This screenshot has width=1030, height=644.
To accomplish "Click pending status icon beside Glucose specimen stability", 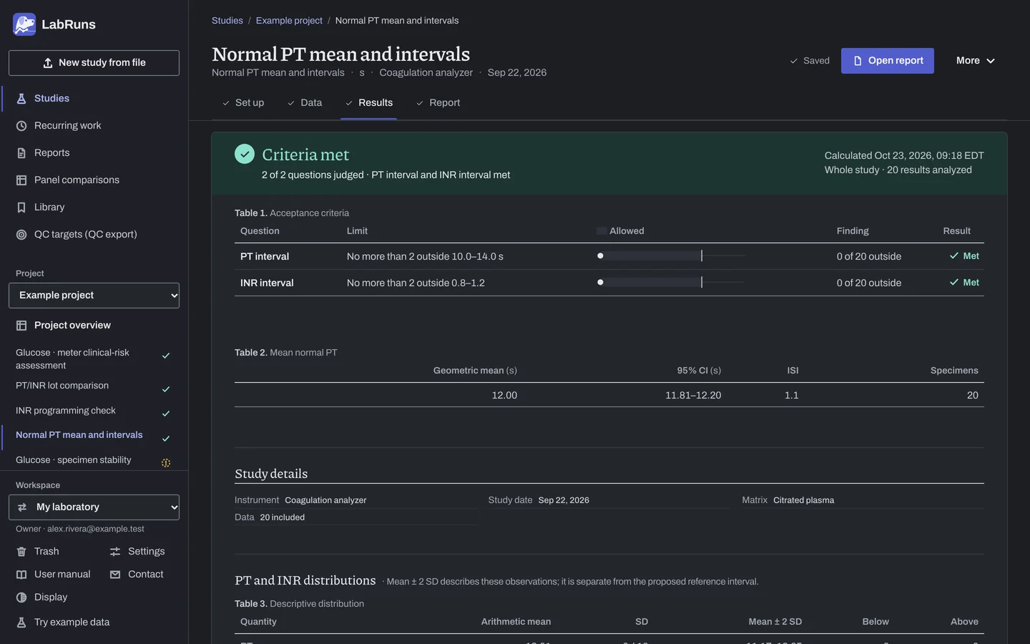I will pyautogui.click(x=166, y=463).
